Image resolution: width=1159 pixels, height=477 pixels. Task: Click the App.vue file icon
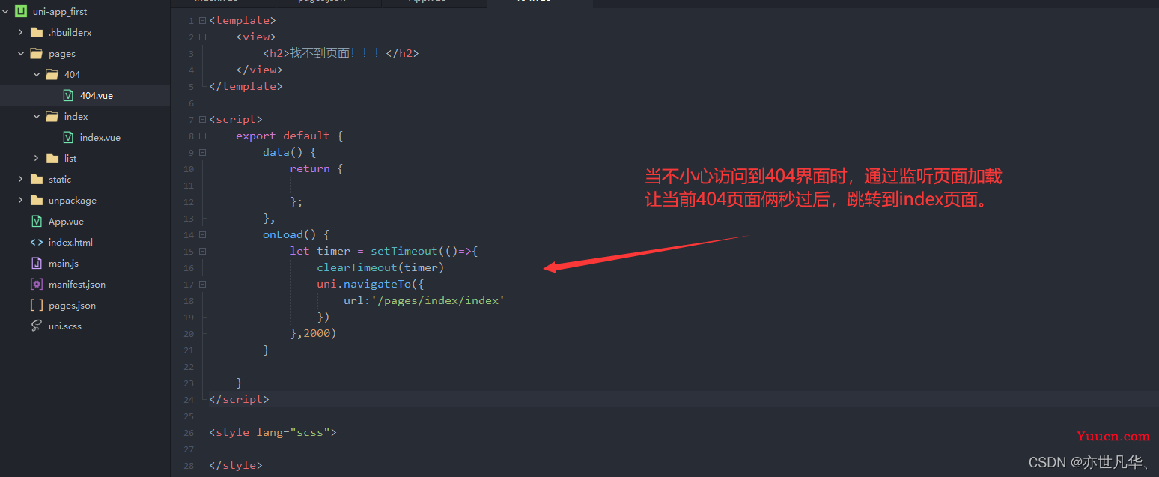tap(37, 222)
